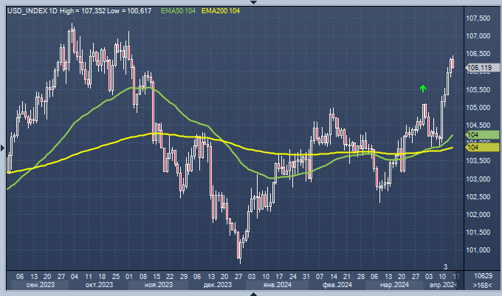Click the green up arrow marker
502x296 pixels.
[x=423, y=89]
